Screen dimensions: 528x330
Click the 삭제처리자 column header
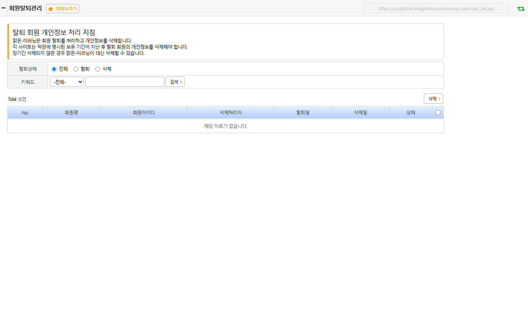[231, 113]
